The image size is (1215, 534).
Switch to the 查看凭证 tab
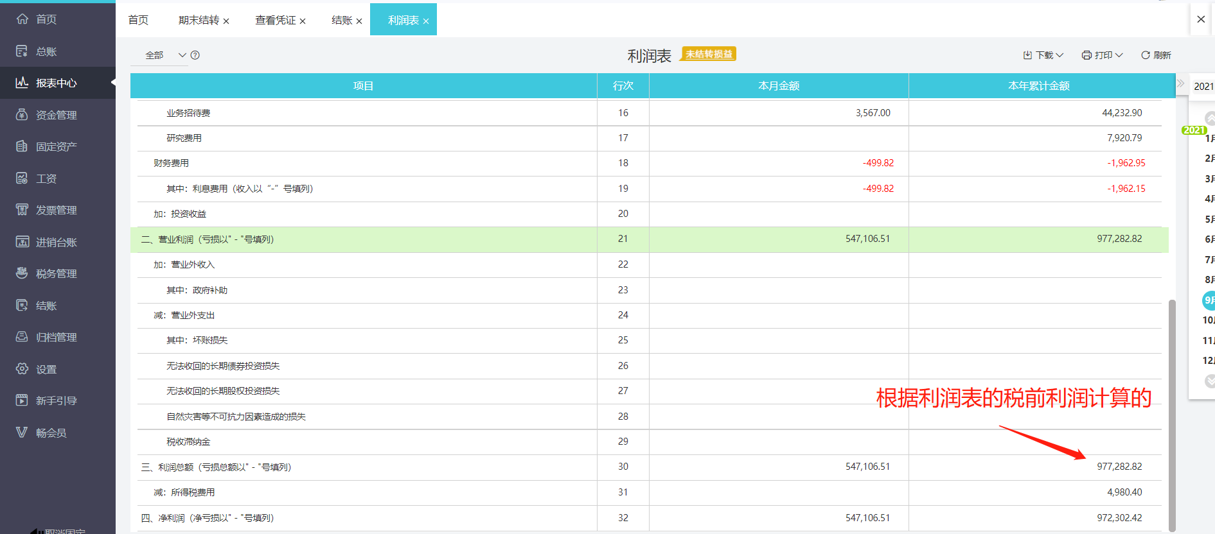pos(275,21)
